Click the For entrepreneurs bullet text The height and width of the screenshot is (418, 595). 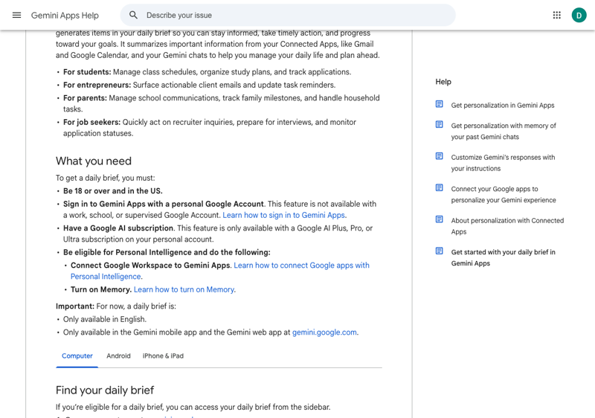tap(199, 85)
